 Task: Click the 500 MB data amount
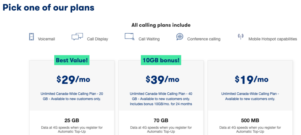pyautogui.click(x=250, y=120)
